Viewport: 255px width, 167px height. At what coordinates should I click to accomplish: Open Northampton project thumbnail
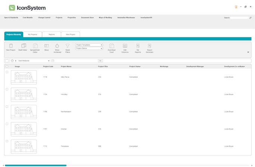(24, 112)
